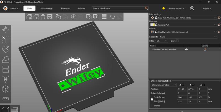Click the filament color swatch
Image resolution: width=221 pixels, height=112 pixels.
(152, 25)
